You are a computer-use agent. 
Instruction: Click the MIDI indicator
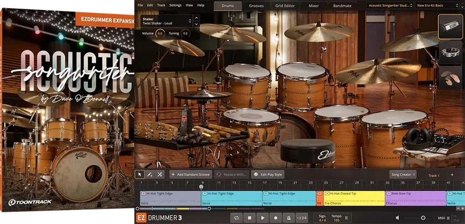pos(444,218)
